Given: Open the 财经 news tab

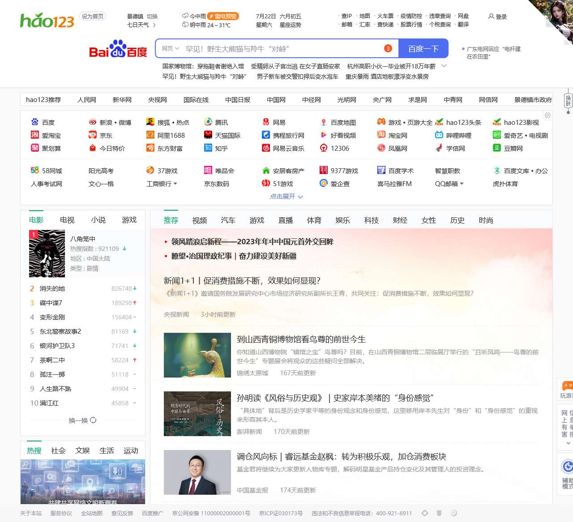Looking at the screenshot, I should (400, 221).
